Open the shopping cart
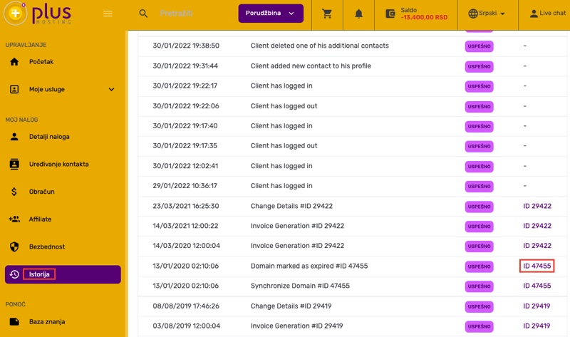570x337 pixels. (327, 14)
